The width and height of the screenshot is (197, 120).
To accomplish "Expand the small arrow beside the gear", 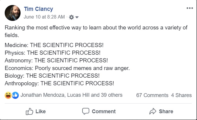I will 77,17.
